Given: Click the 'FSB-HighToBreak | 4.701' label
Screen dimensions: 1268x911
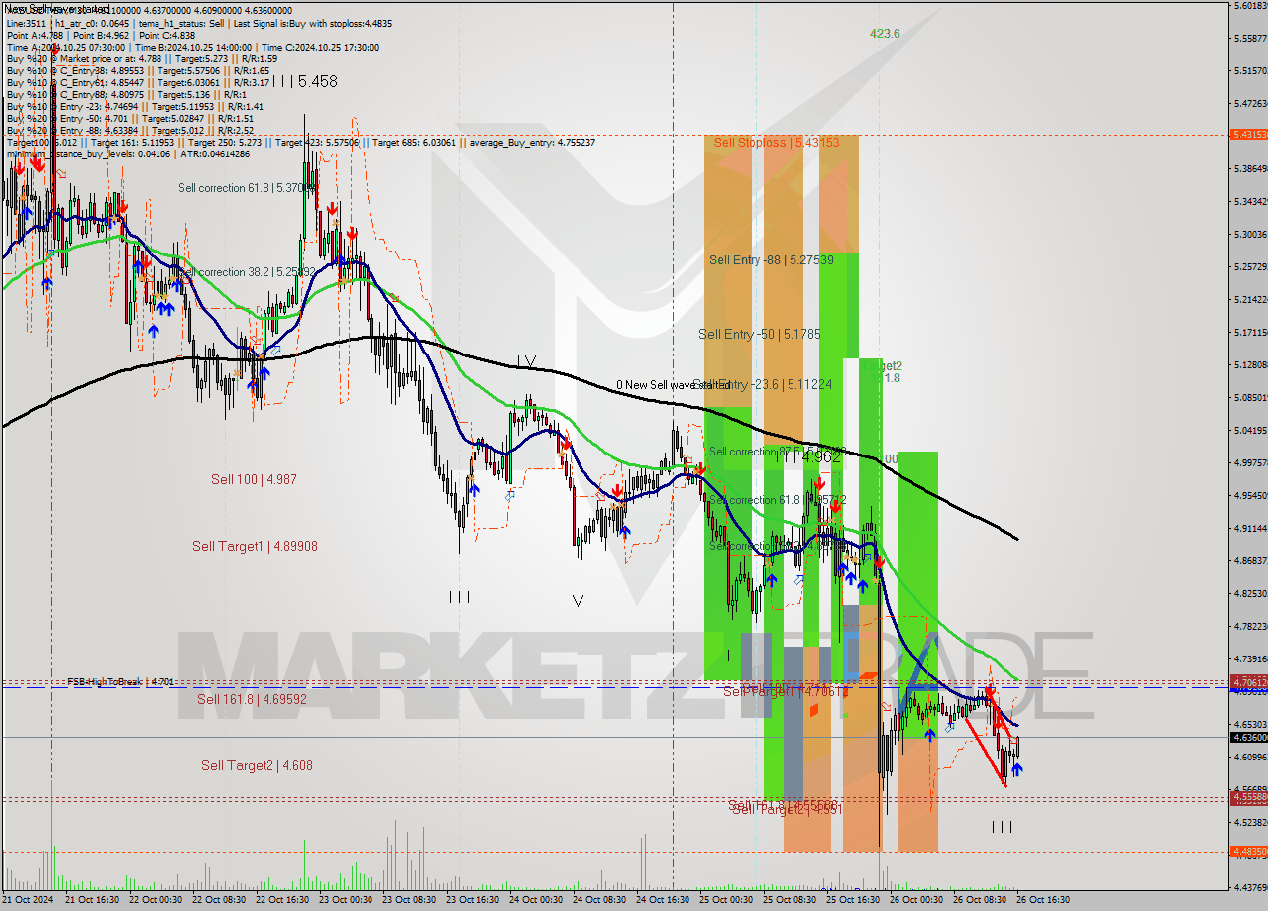Looking at the screenshot, I should point(121,682).
